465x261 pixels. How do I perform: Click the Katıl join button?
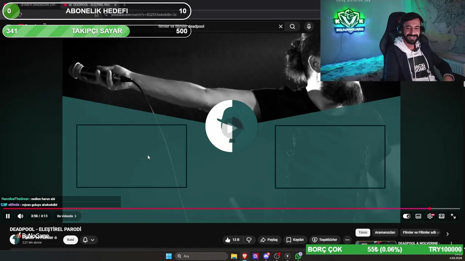point(70,240)
